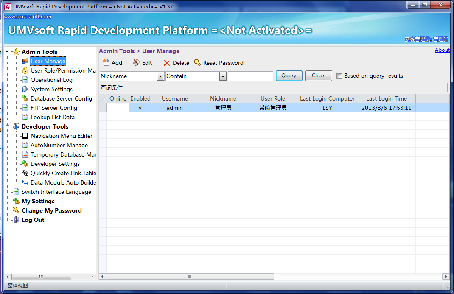454x294 pixels.
Task: Open the Contain condition dropdown
Action: 223,76
